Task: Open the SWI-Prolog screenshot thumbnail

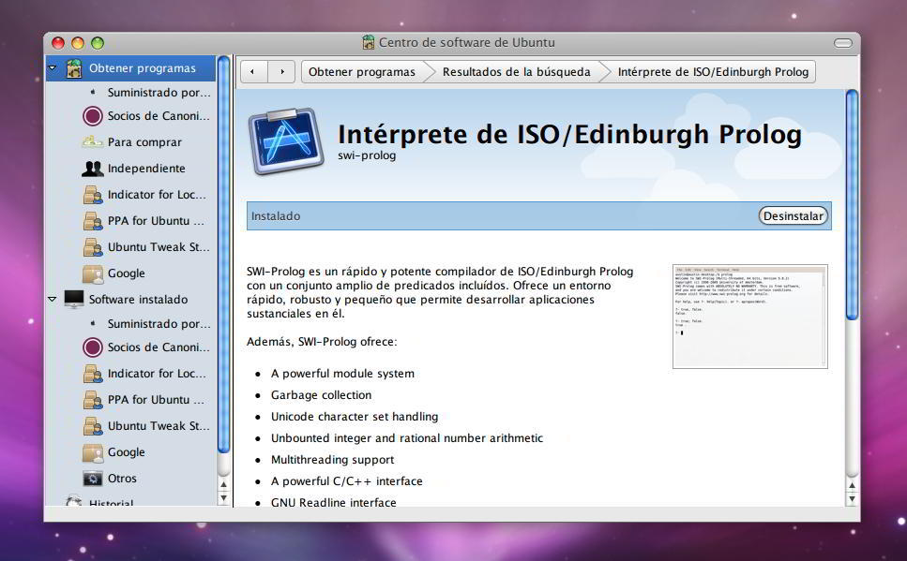Action: (x=749, y=317)
